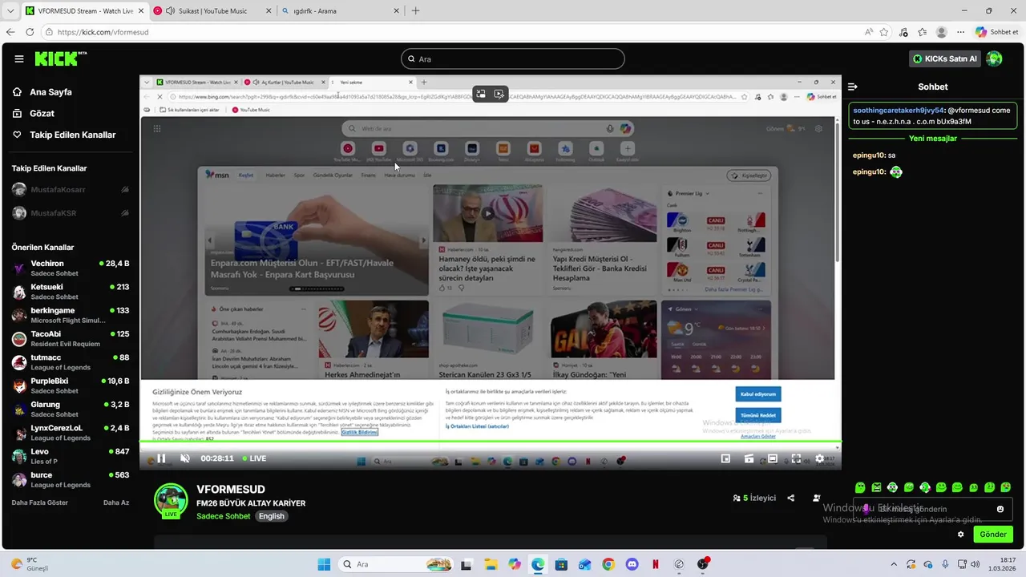Image resolution: width=1026 pixels, height=577 pixels.
Task: Add page to favorites star icon
Action: tap(884, 32)
